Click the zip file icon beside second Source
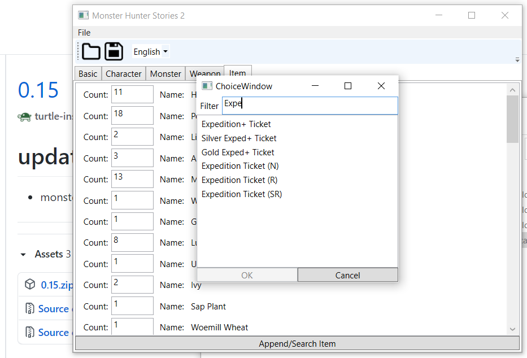The height and width of the screenshot is (358, 527). click(29, 332)
